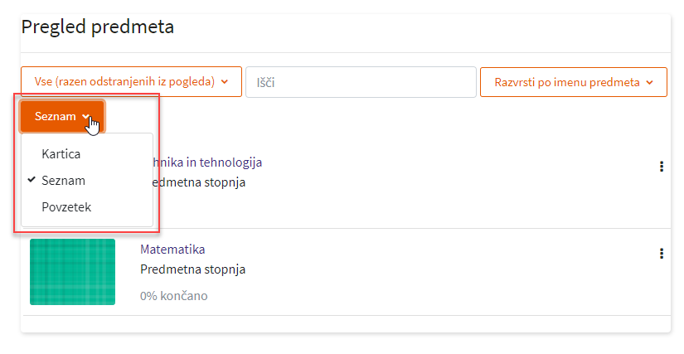
Task: Select the checked Seznam menu entry
Action: [x=63, y=180]
